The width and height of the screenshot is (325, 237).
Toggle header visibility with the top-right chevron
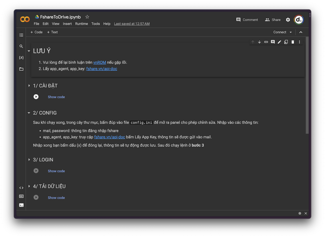(x=301, y=32)
